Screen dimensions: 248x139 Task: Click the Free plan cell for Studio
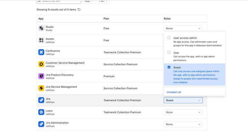(106, 28)
